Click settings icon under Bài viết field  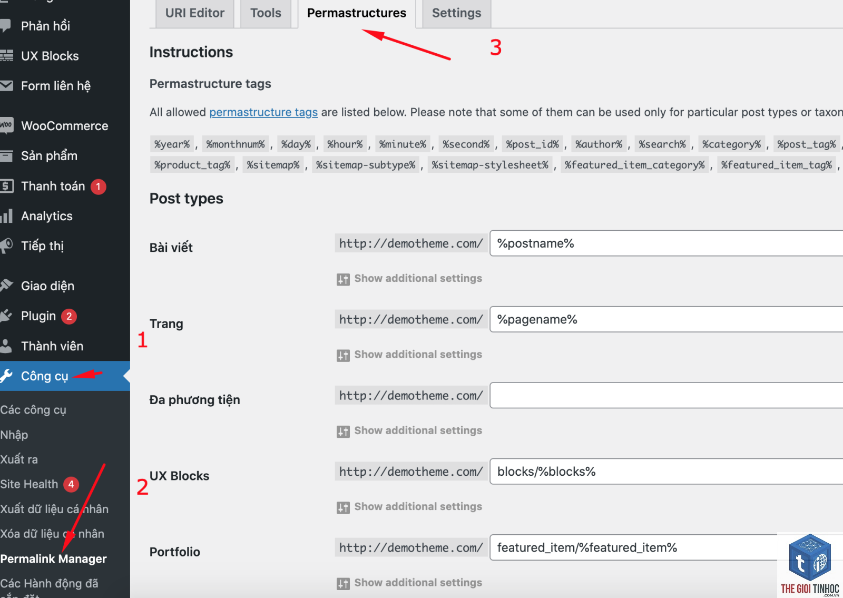(343, 279)
